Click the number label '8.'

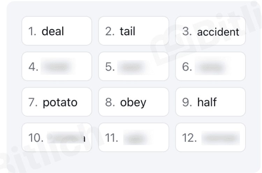pos(110,102)
